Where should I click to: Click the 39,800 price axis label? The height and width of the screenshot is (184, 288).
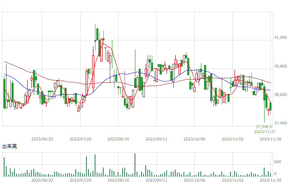(280, 66)
